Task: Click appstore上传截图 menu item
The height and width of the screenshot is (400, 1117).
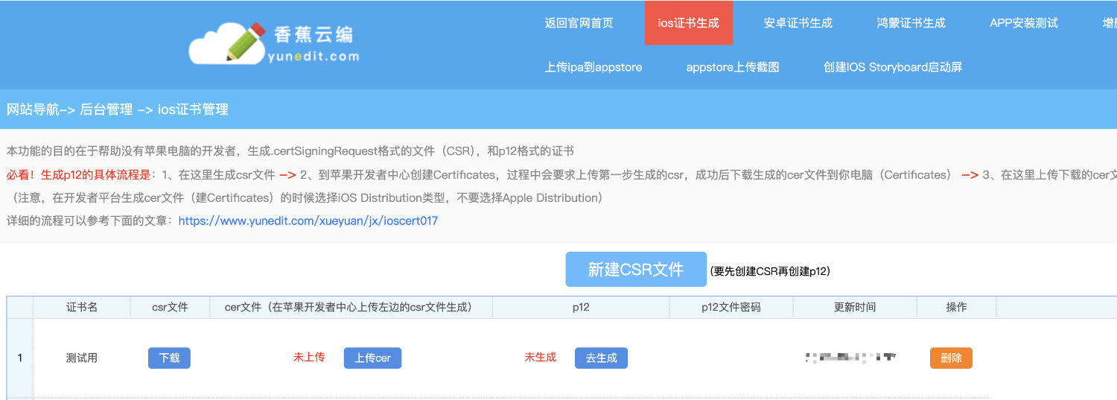Action: pos(732,67)
